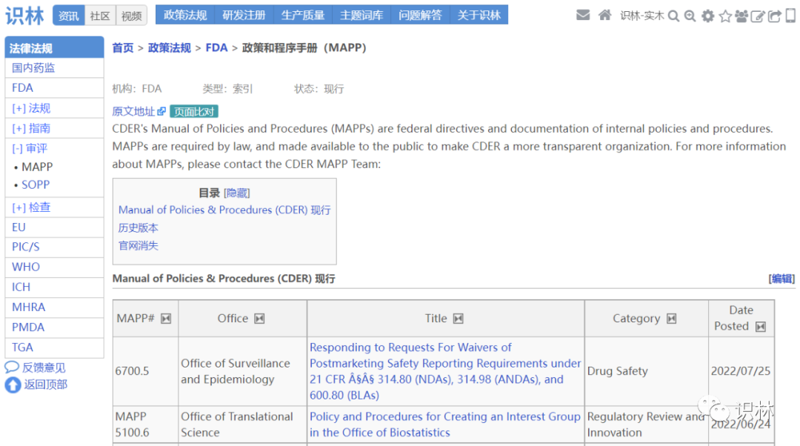Open the group users icon
The height and width of the screenshot is (446, 800).
pos(741,16)
